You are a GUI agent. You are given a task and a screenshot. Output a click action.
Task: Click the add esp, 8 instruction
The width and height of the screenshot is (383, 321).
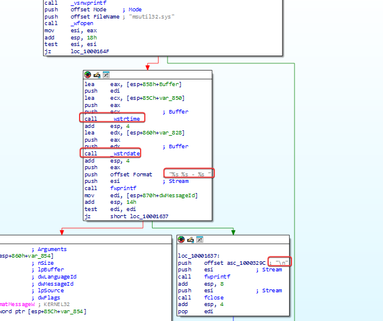201,284
